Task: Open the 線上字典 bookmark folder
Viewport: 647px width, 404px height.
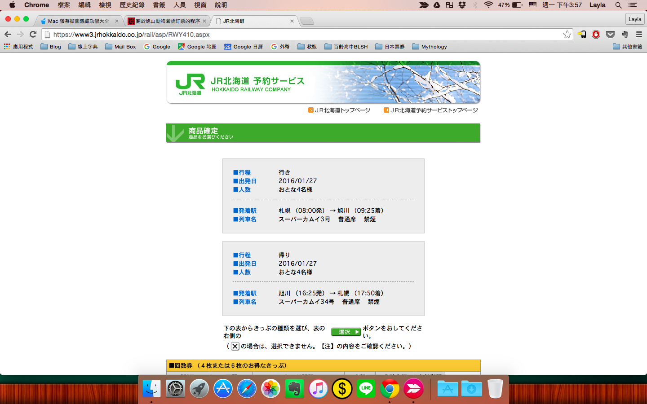Action: point(83,47)
